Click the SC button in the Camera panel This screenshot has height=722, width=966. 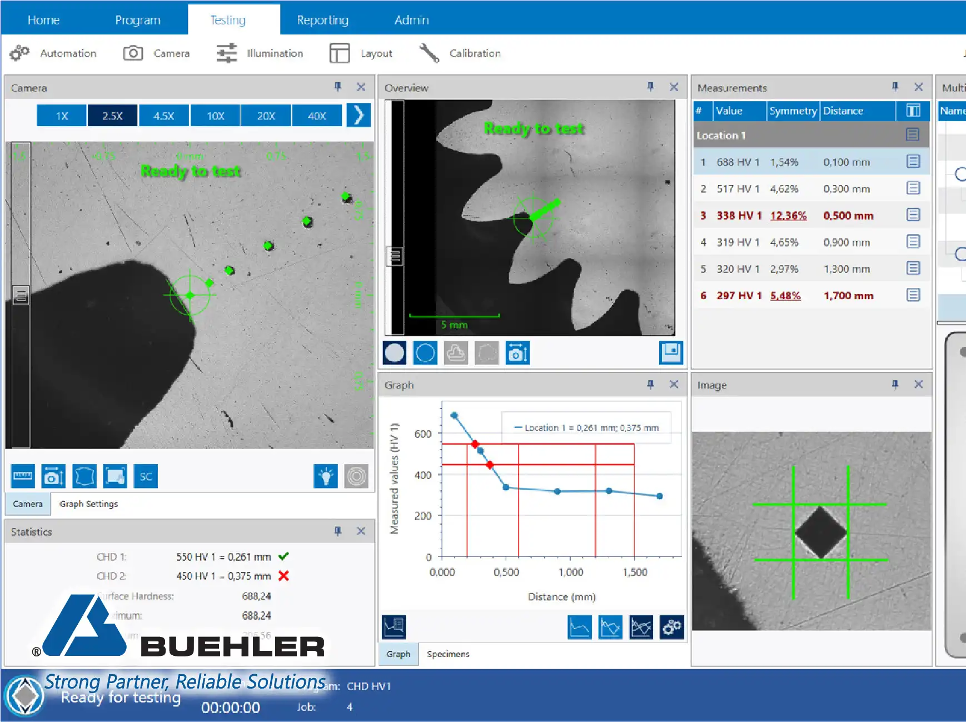point(145,476)
